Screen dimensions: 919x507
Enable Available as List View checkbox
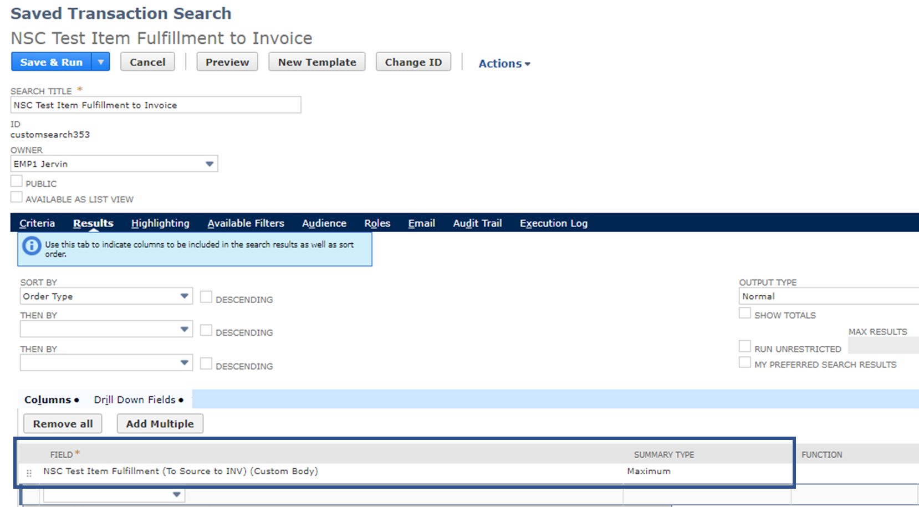coord(17,197)
